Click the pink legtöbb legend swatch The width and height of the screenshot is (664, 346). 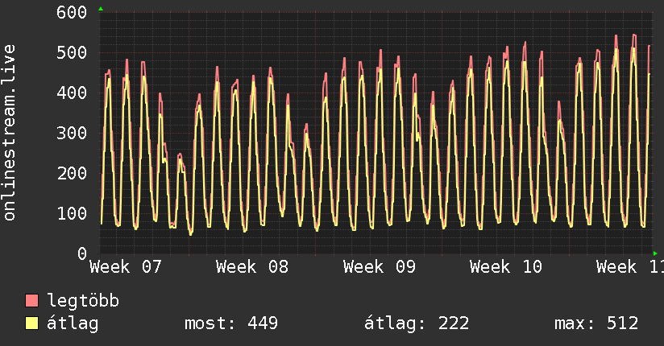(31, 300)
